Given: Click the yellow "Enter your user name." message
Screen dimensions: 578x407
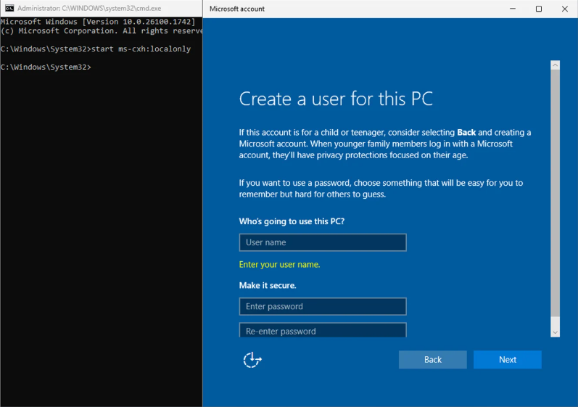Looking at the screenshot, I should (x=279, y=265).
